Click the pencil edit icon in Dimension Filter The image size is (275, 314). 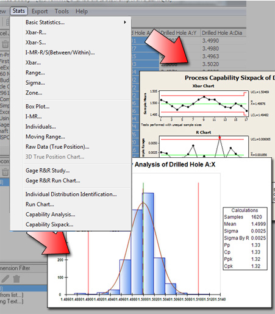pos(5,279)
